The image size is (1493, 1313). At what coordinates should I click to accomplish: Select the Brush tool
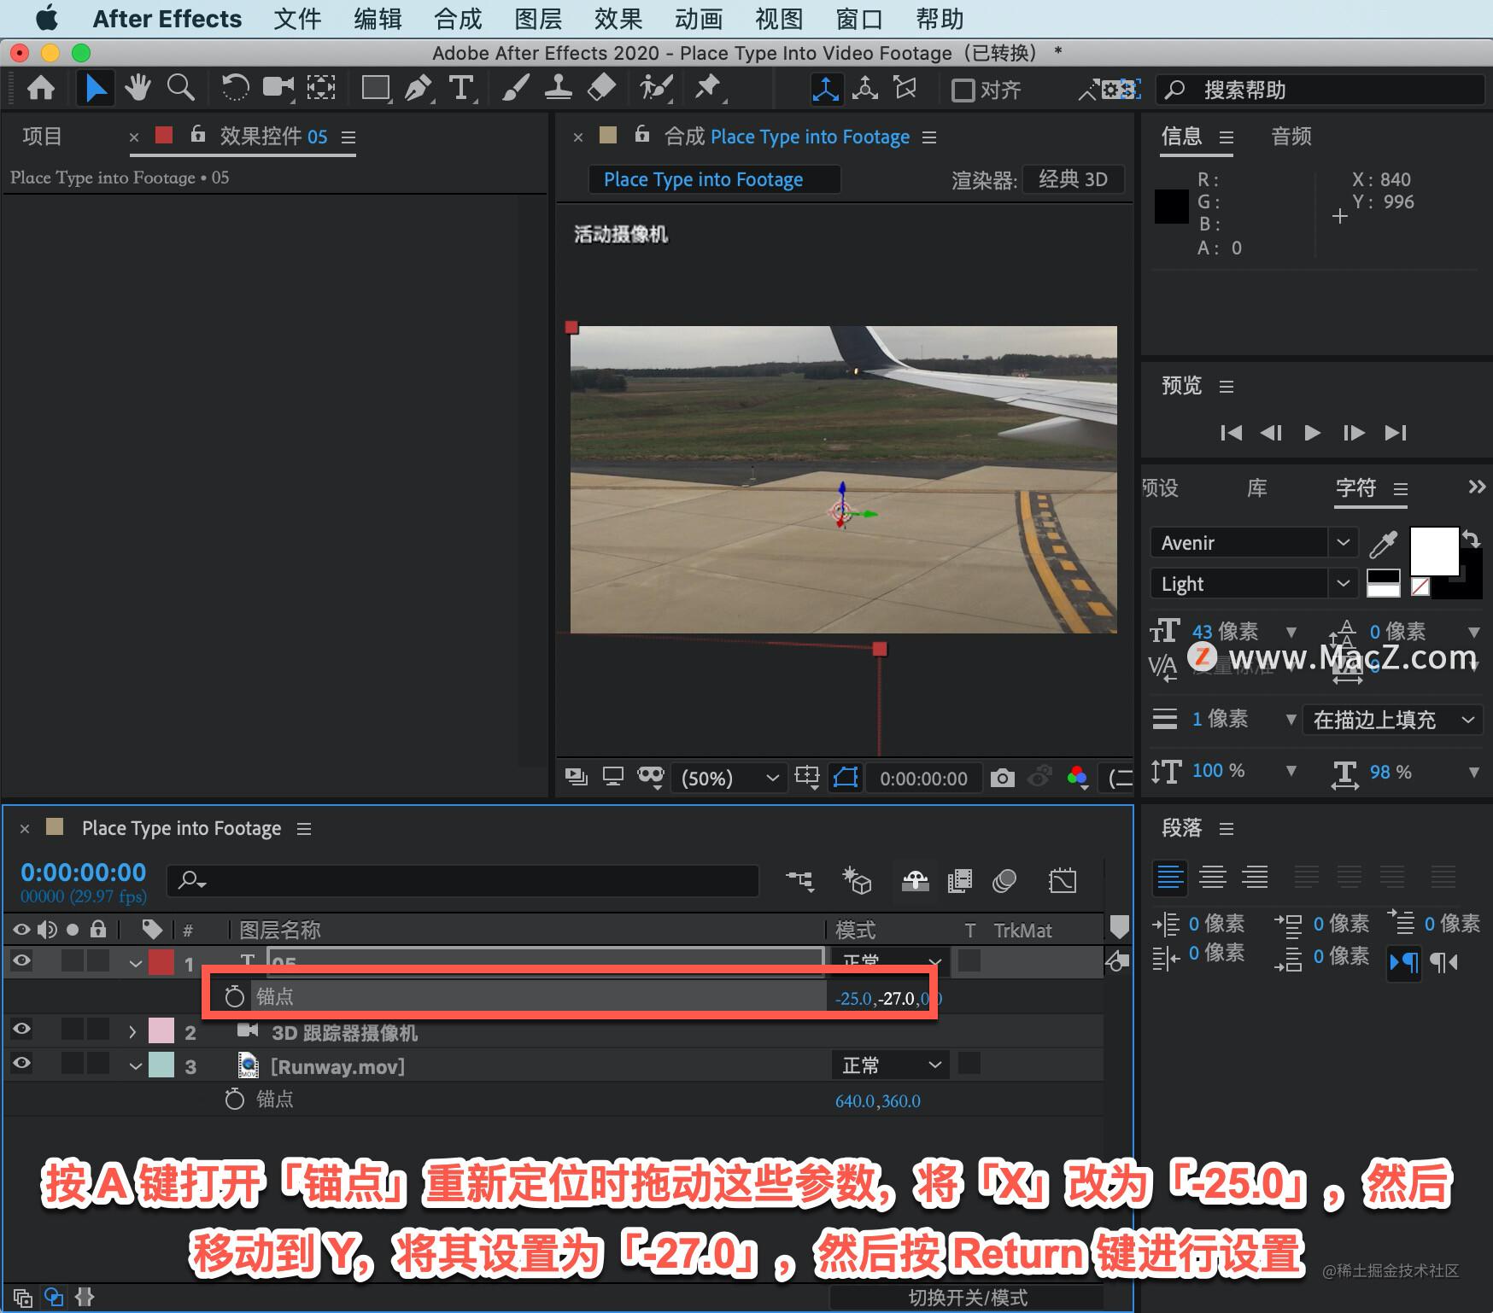coord(514,88)
